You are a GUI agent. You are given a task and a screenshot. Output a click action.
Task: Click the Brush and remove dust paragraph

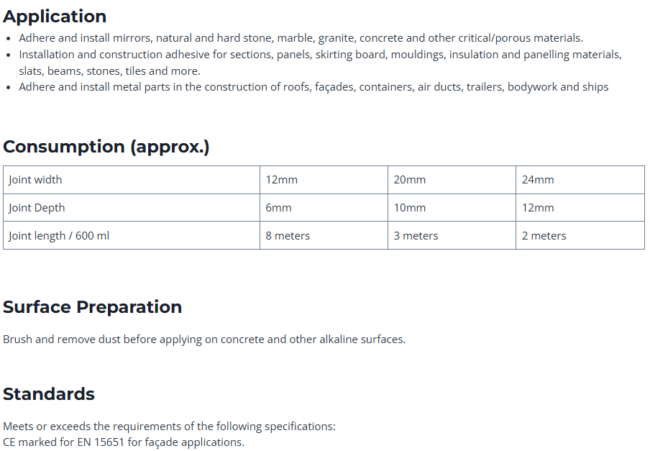point(204,340)
